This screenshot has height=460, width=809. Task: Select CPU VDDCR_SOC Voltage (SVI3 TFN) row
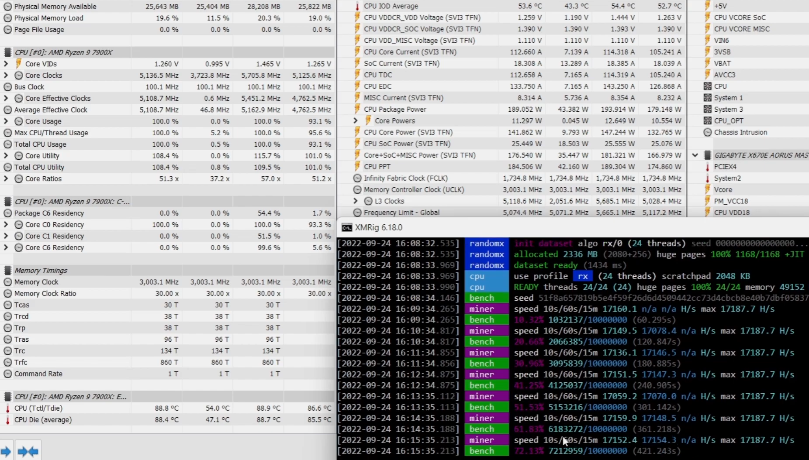click(512, 29)
